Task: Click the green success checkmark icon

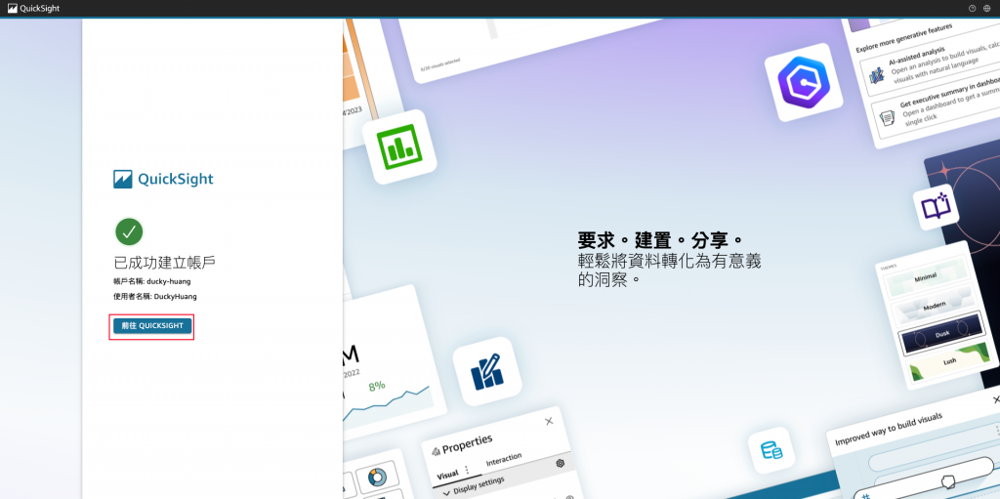Action: (129, 231)
